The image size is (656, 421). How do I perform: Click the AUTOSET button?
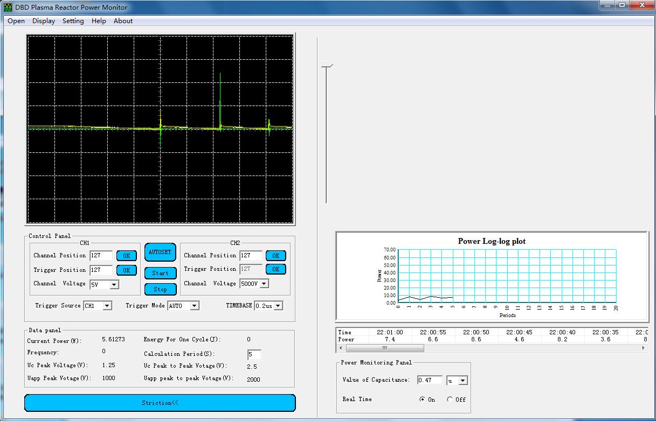point(160,252)
